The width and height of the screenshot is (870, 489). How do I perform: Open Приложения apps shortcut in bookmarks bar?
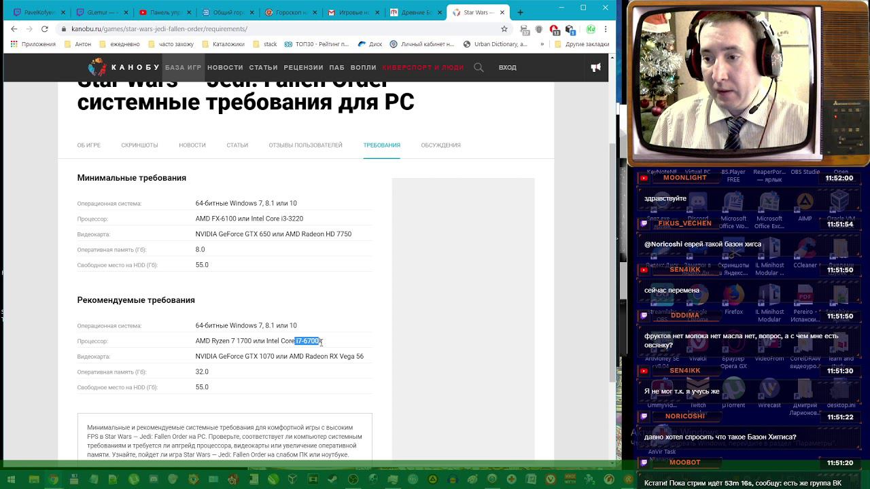coord(33,44)
